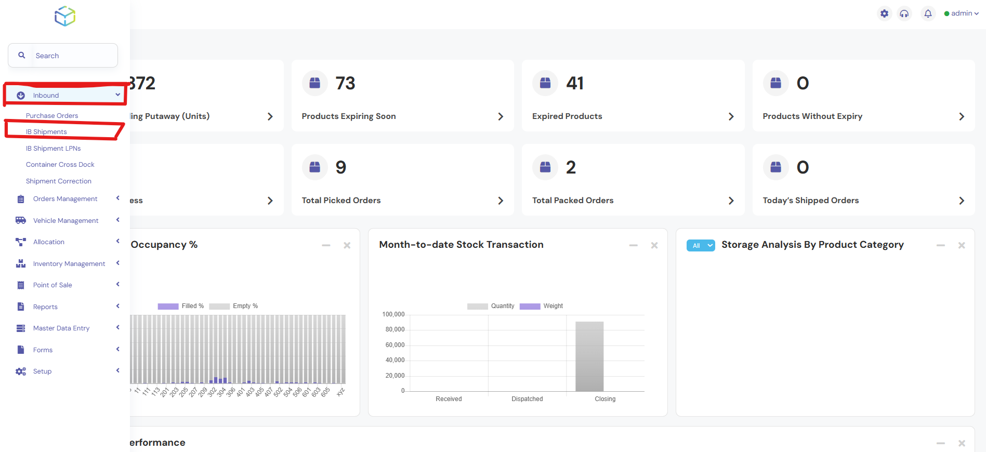986x452 pixels.
Task: Toggle the Quantity legend in Stock Transaction chart
Action: pyautogui.click(x=491, y=306)
